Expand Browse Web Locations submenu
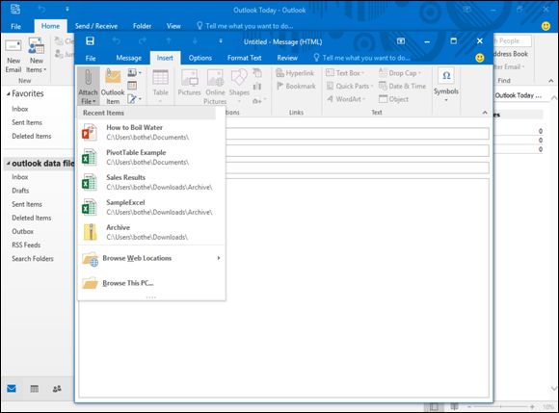Viewport: 559px width, 413px height. 151,258
